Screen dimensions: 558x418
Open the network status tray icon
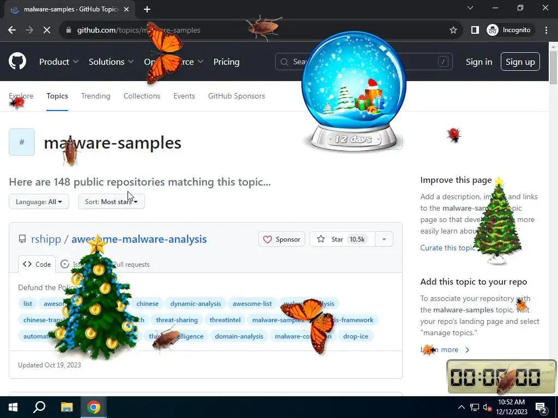[475, 407]
